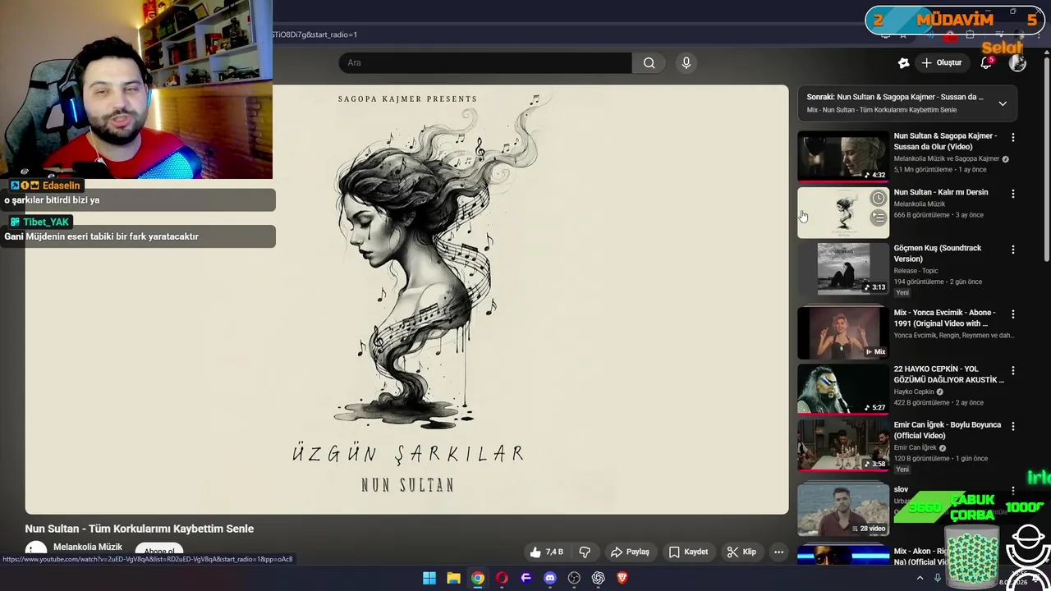
Task: Share the video via Paylaş
Action: tap(630, 552)
